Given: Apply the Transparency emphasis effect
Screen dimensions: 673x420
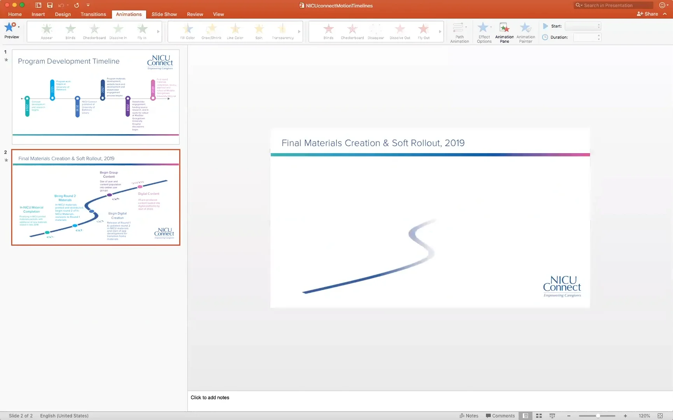Looking at the screenshot, I should coord(283,31).
